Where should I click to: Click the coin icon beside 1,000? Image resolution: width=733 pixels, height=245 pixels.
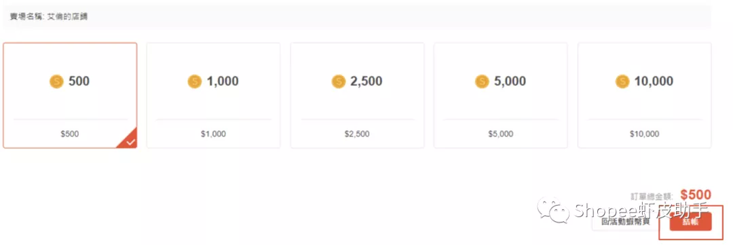[195, 82]
